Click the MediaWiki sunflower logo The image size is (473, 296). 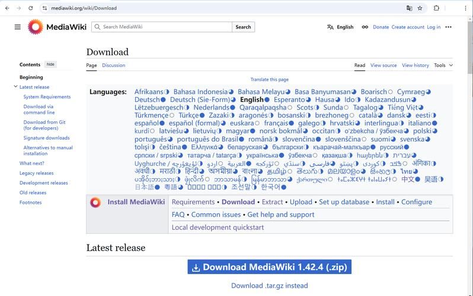[x=36, y=27]
